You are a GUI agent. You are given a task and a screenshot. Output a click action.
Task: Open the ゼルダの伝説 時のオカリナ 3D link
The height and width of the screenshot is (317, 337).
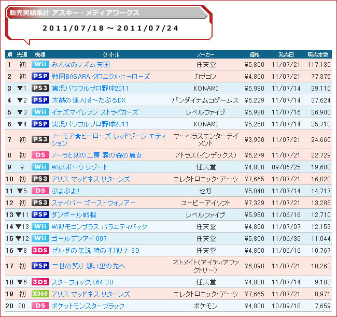pos(95,250)
